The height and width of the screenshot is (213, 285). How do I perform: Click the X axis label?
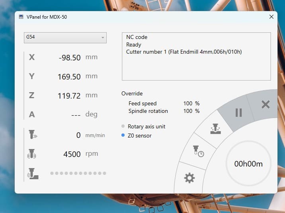coord(32,57)
